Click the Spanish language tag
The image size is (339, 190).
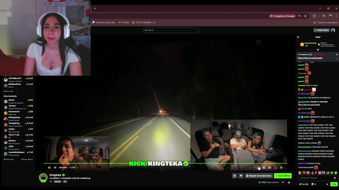57,182
